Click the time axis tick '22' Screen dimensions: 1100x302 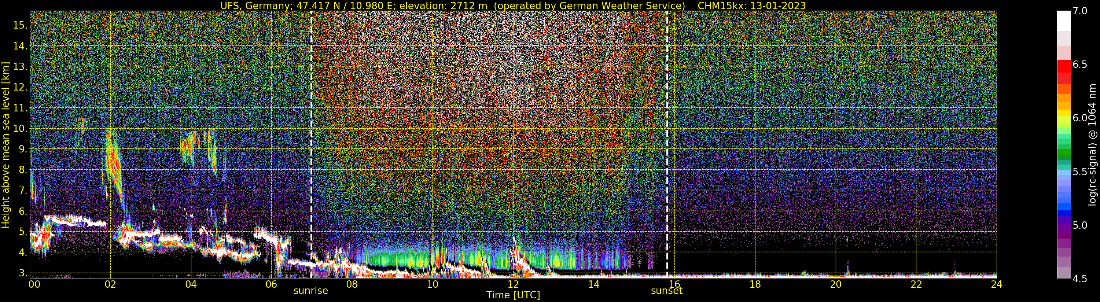916,284
